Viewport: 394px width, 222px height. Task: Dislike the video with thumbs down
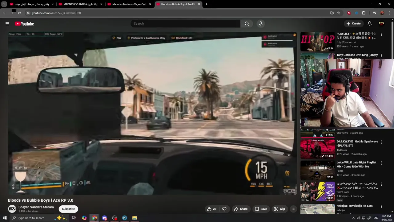(x=224, y=209)
